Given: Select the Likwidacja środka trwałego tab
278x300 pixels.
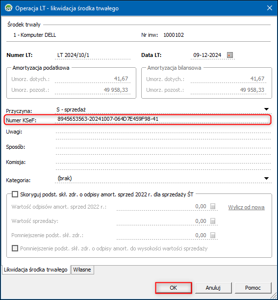Looking at the screenshot, I should pyautogui.click(x=36, y=270).
